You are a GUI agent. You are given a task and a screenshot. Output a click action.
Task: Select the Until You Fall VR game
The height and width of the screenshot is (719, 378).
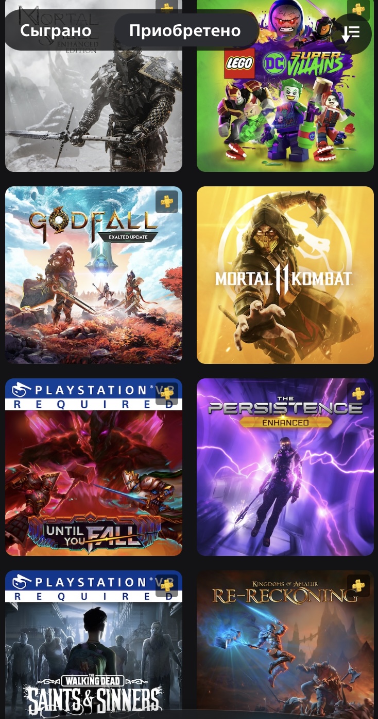pos(94,467)
